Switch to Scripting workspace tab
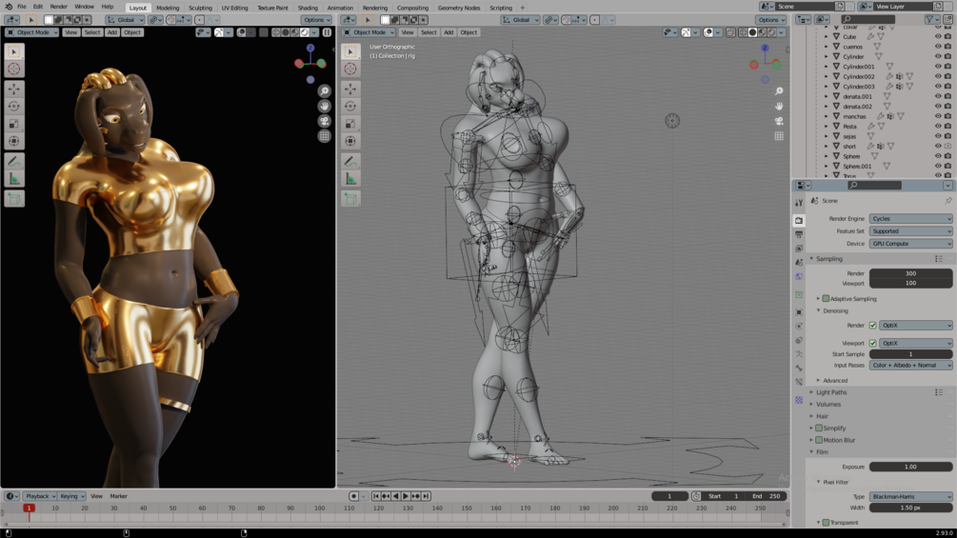Screen dimensions: 957x538 coord(501,8)
